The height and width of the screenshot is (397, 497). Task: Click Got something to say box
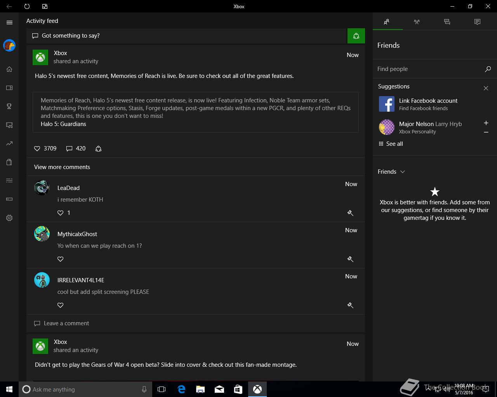coord(186,36)
